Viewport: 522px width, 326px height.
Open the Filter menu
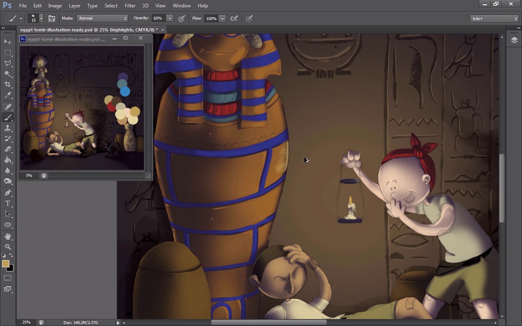point(130,6)
